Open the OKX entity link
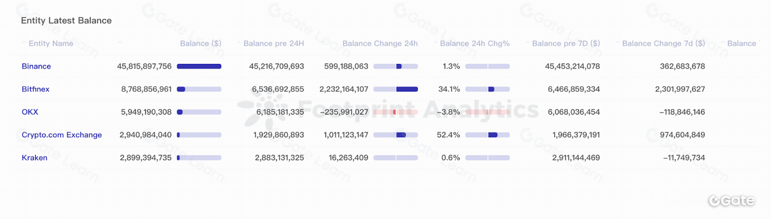Viewport: 771px width, 219px height. click(30, 112)
